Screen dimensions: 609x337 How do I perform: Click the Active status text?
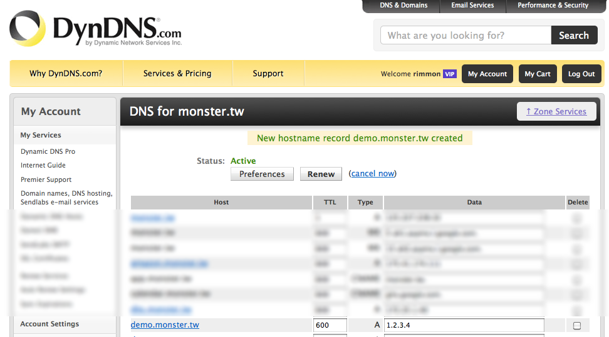point(243,161)
